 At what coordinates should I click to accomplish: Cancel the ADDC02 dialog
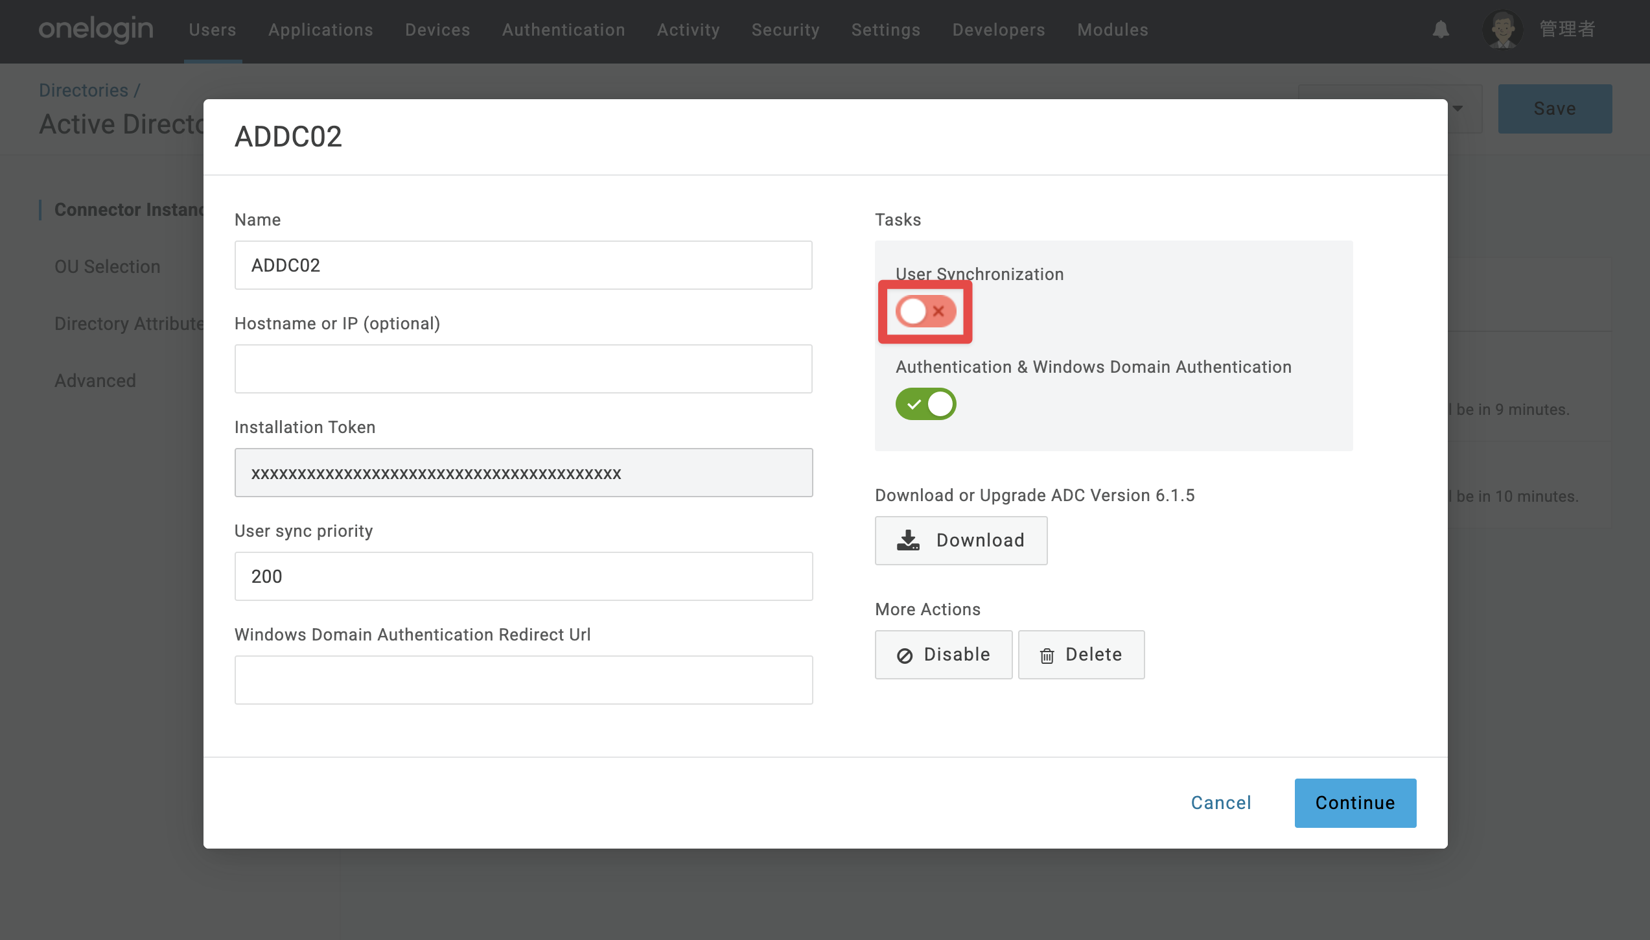pos(1221,803)
